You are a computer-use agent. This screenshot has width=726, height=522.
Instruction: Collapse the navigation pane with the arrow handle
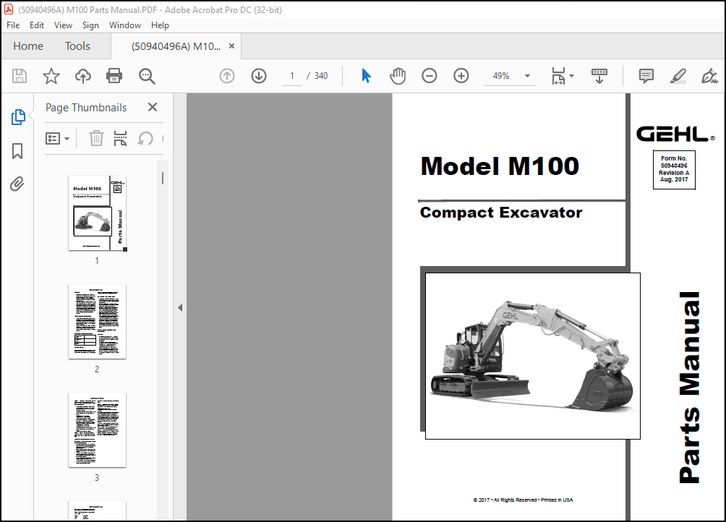click(x=180, y=308)
